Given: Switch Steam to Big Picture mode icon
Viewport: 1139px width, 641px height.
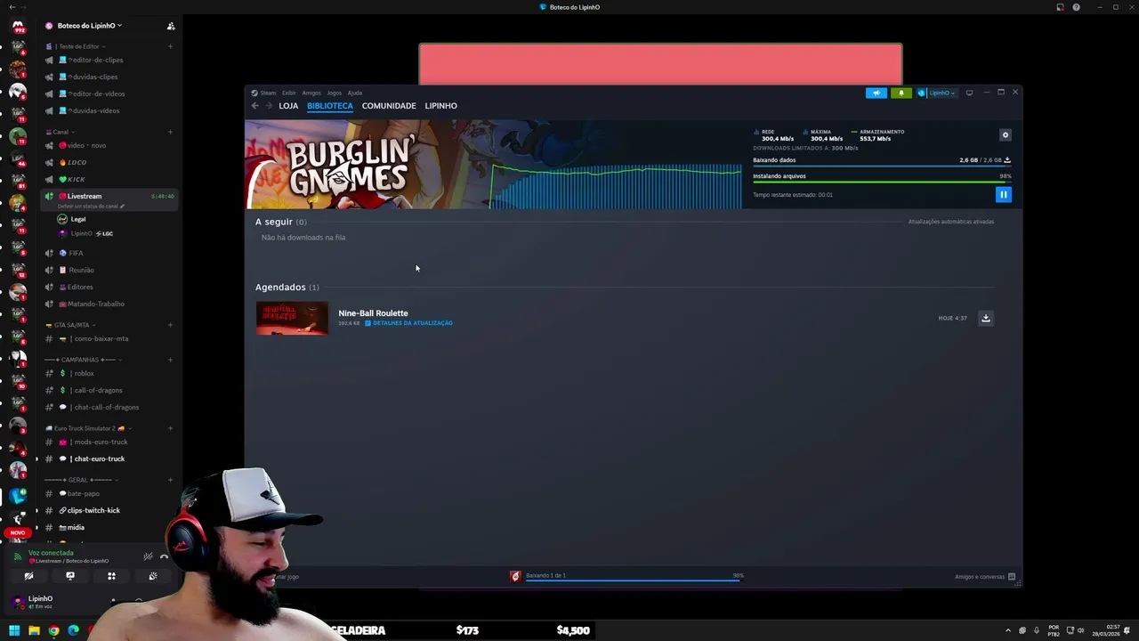Looking at the screenshot, I should click(969, 93).
